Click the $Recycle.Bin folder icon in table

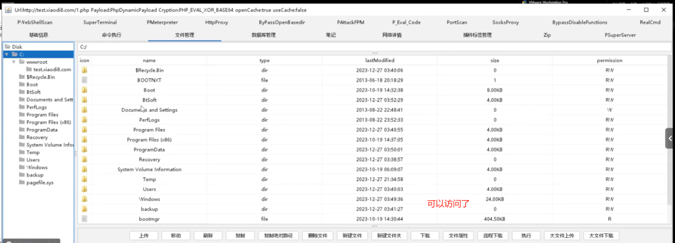pyautogui.click(x=84, y=70)
